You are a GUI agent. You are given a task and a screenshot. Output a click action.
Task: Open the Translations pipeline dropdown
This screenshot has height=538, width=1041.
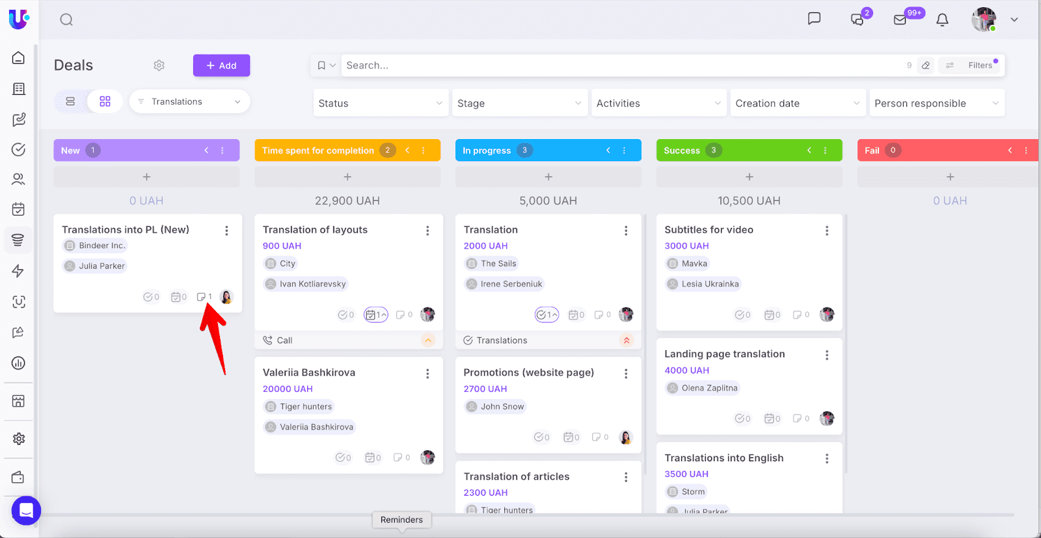[x=189, y=101]
